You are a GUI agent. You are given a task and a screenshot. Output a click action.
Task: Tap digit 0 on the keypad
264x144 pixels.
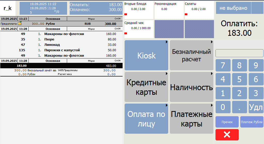point(223,107)
